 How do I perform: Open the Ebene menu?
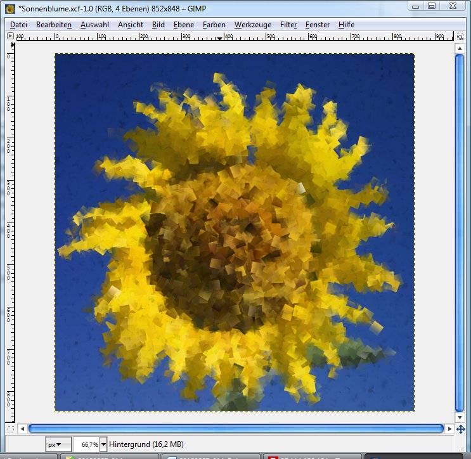pos(184,25)
